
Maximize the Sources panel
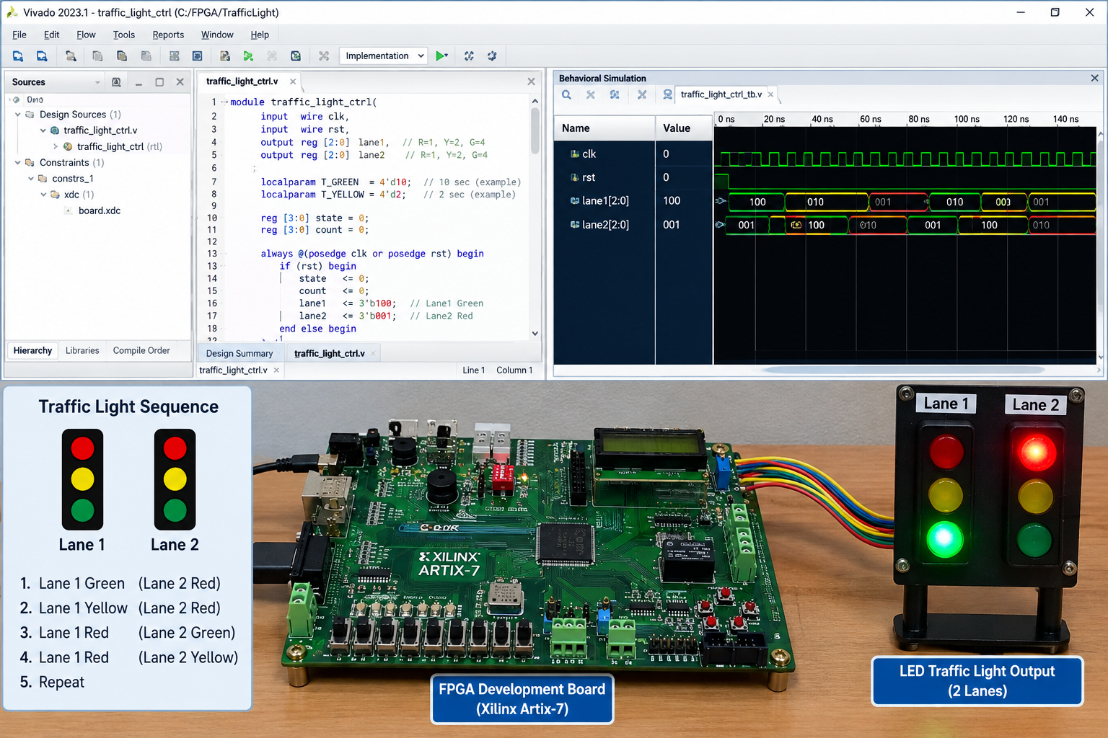(x=159, y=82)
